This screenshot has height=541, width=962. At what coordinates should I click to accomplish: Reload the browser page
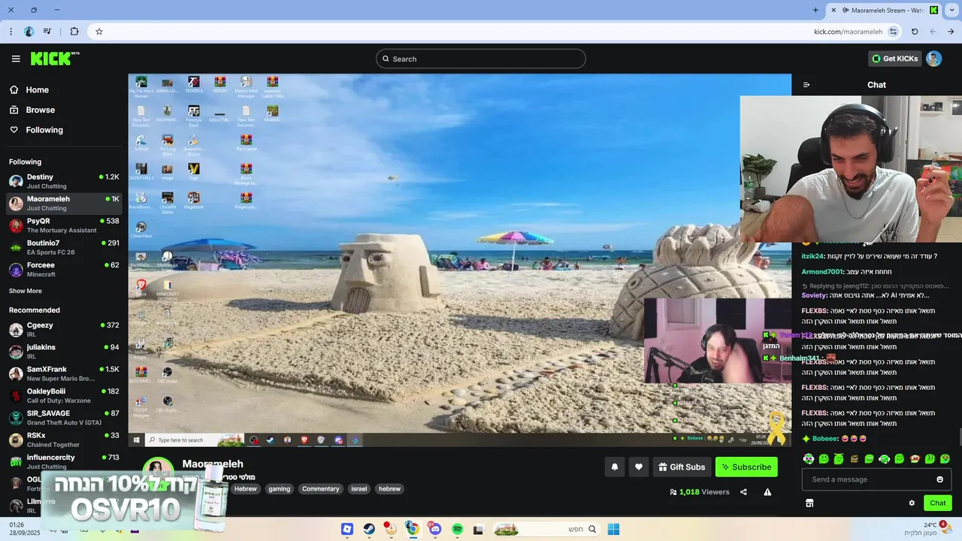pyautogui.click(x=915, y=32)
